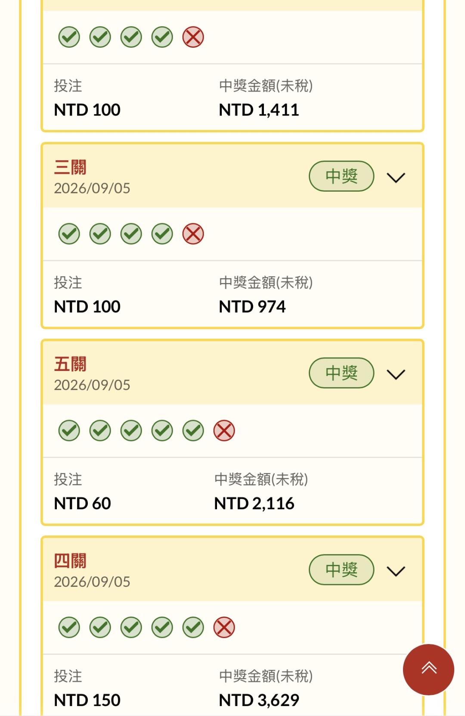Viewport: 465px width, 716px height.
Task: Click the NTD 150 bet amount
Action: (87, 700)
